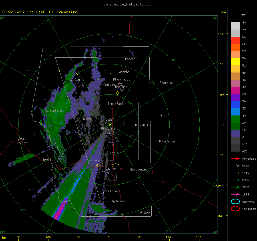Click the Banff label

pos(47,160)
